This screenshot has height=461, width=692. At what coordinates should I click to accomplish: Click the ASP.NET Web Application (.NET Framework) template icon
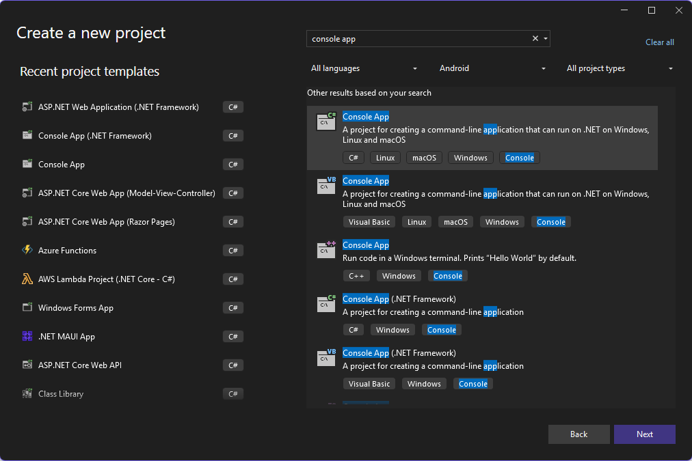coord(27,107)
